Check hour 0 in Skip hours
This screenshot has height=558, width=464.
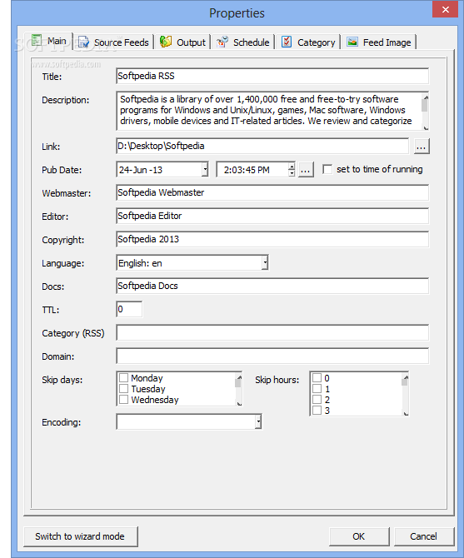[317, 377]
